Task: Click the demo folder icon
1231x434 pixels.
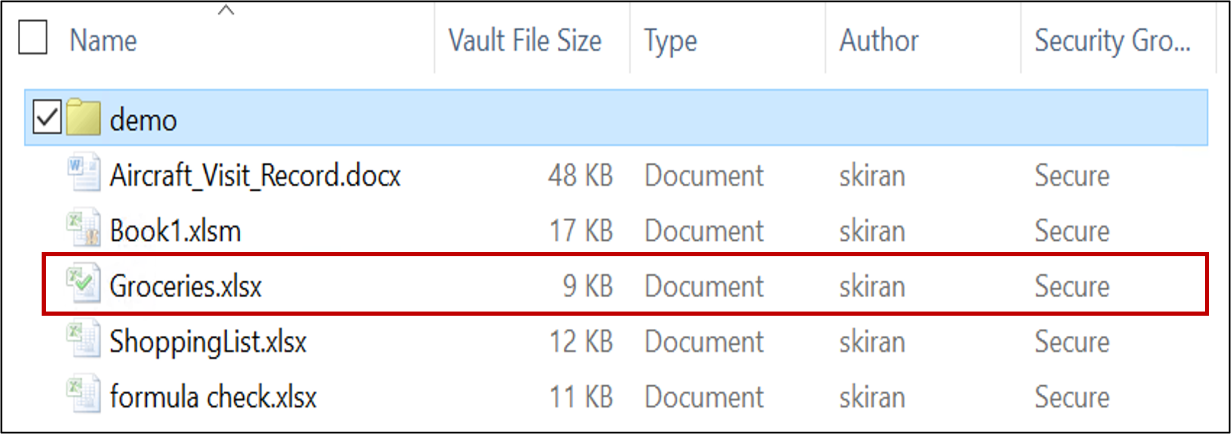Action: click(x=83, y=118)
